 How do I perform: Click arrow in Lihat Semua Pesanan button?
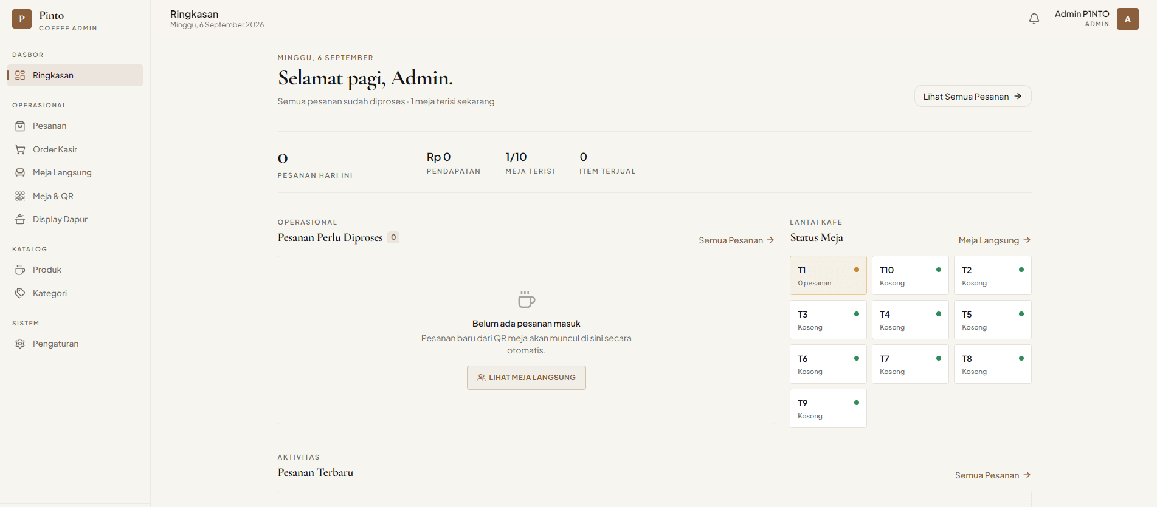[1018, 96]
